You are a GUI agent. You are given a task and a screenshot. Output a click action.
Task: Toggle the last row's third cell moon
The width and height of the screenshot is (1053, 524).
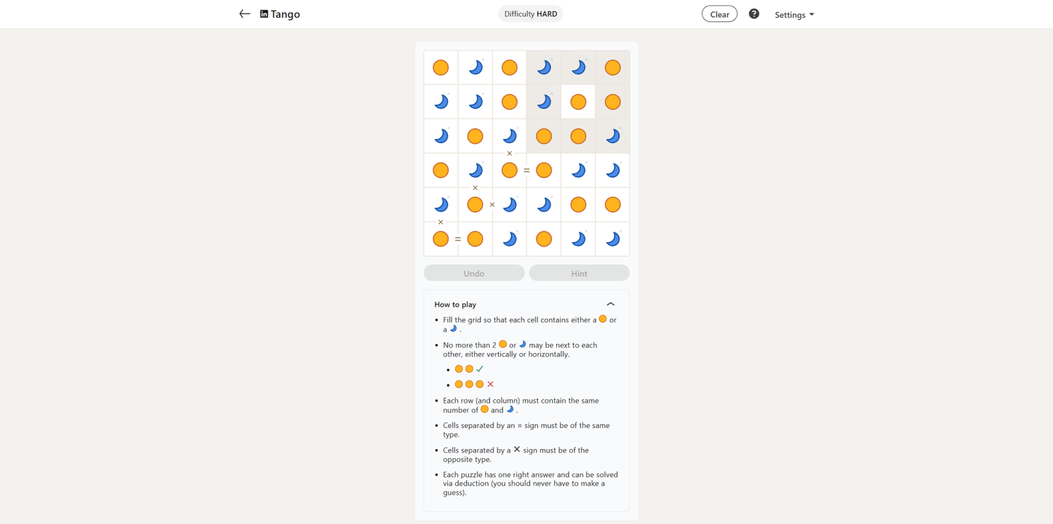(509, 239)
